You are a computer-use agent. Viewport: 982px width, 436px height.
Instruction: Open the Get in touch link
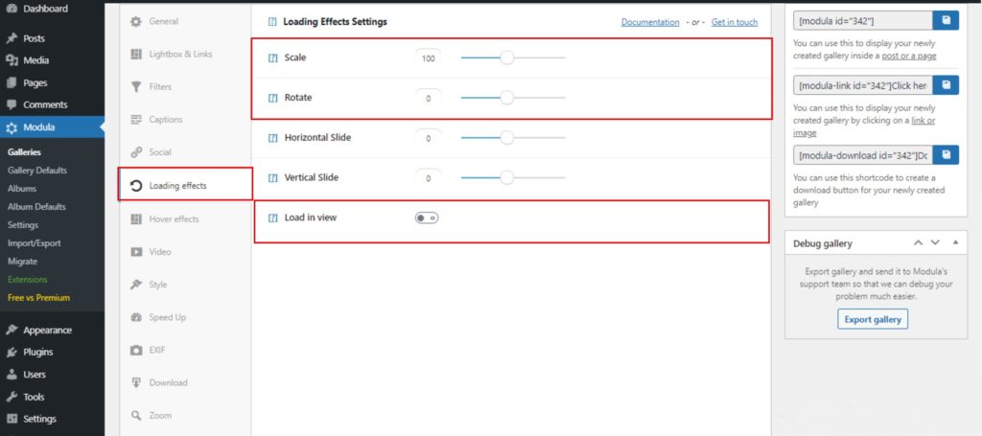click(x=734, y=22)
